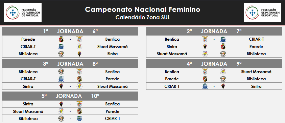Select the Biblioteca - Benfica match row
The width and height of the screenshot is (285, 123).
[x=70, y=72]
